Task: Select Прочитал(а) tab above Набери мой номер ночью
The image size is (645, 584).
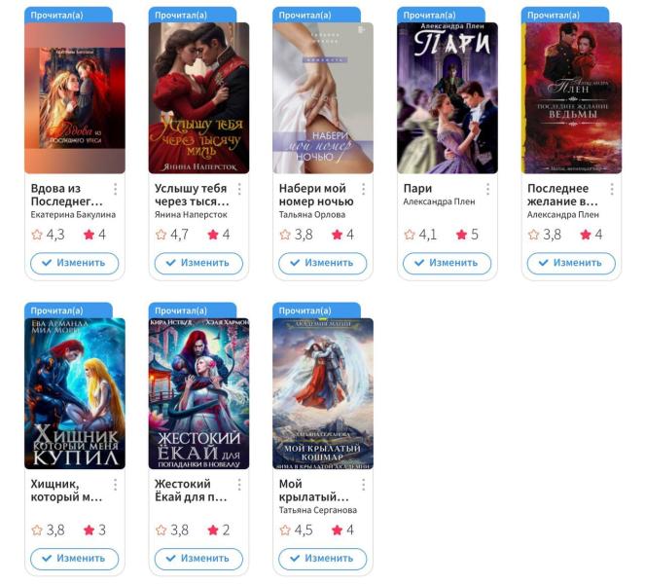Action: tap(316, 15)
